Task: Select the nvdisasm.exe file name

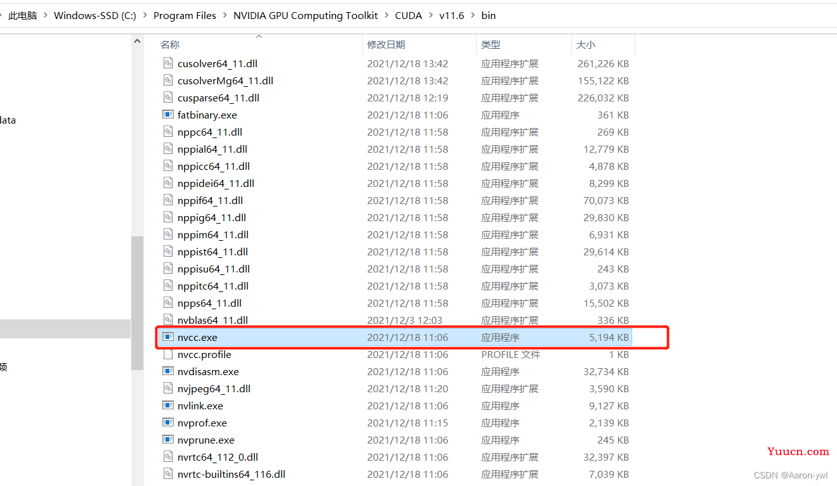Action: [x=208, y=371]
